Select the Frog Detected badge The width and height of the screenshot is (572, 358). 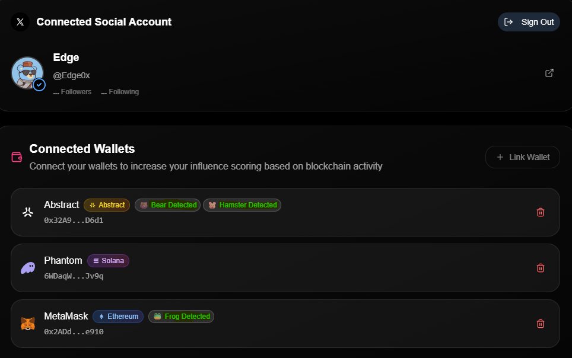pos(182,317)
